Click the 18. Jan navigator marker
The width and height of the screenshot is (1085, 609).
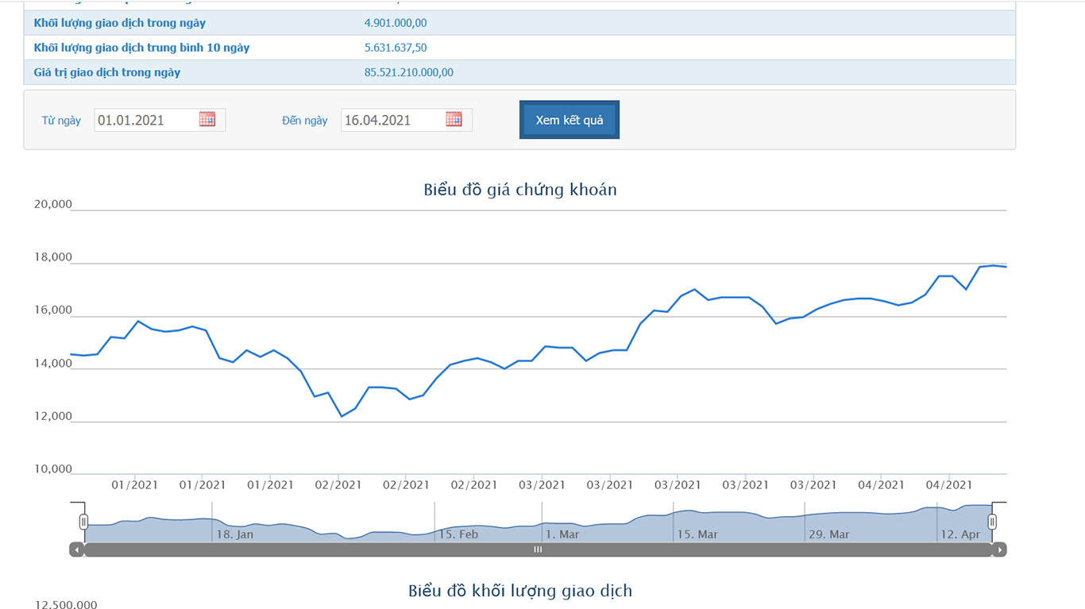click(x=234, y=534)
